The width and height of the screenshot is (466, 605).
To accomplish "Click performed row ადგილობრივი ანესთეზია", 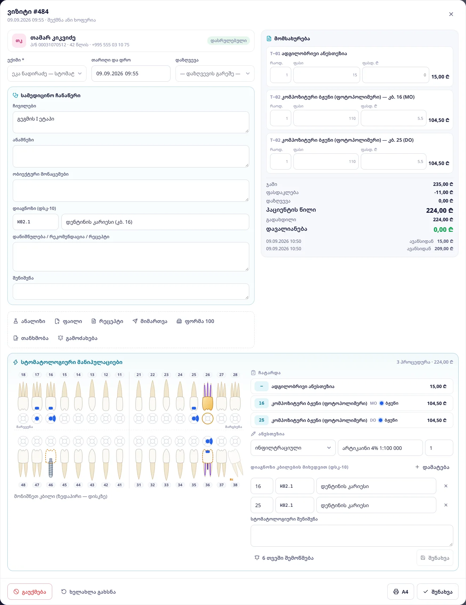I will coord(352,386).
